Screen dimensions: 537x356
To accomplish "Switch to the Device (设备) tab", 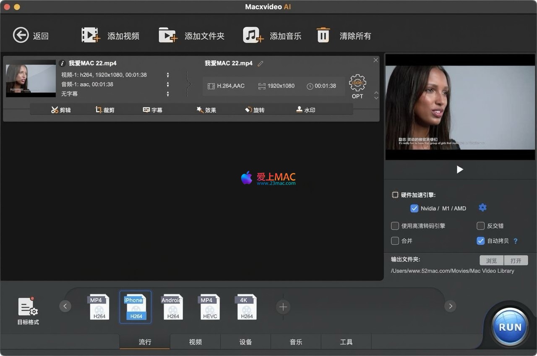I will (245, 342).
